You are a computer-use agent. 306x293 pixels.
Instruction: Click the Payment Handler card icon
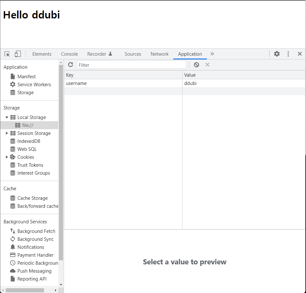13,255
